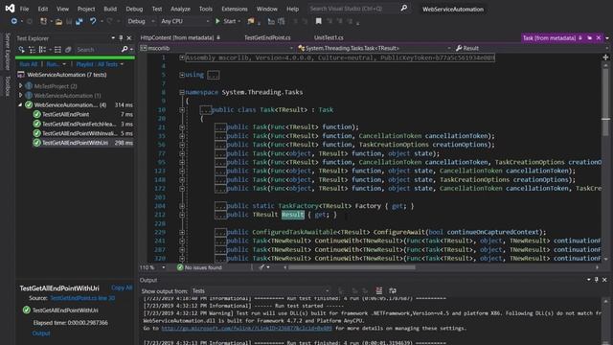613x345 pixels.
Task: Click the Test Explorer hierarchy view icon
Action: pyautogui.click(x=32, y=49)
